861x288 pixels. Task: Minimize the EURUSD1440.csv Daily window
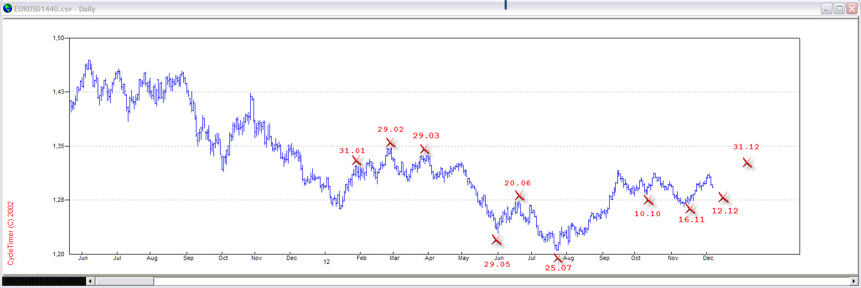click(826, 8)
